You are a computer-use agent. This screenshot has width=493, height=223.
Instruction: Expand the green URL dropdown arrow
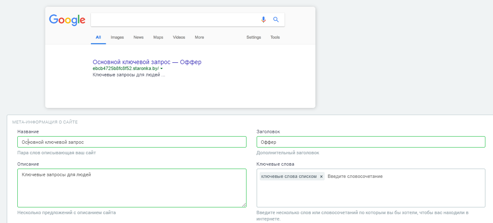point(162,69)
